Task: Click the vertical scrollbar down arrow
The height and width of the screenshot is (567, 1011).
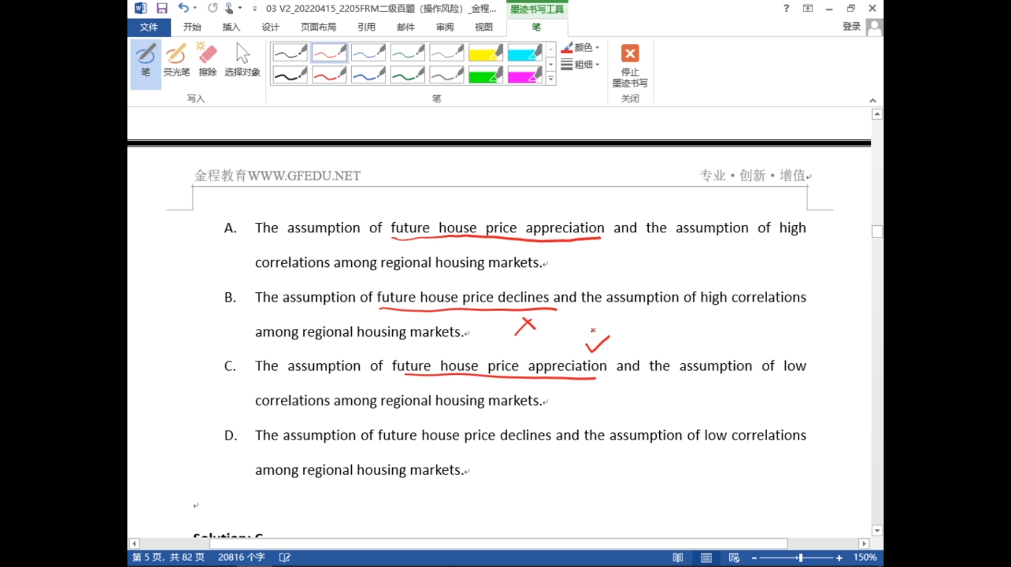Action: (877, 531)
